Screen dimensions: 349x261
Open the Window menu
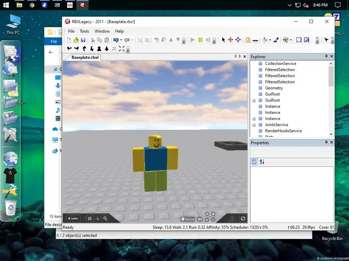102,31
